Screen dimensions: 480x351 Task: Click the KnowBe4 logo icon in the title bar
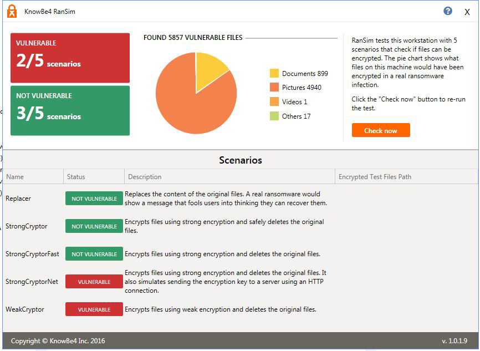point(11,11)
